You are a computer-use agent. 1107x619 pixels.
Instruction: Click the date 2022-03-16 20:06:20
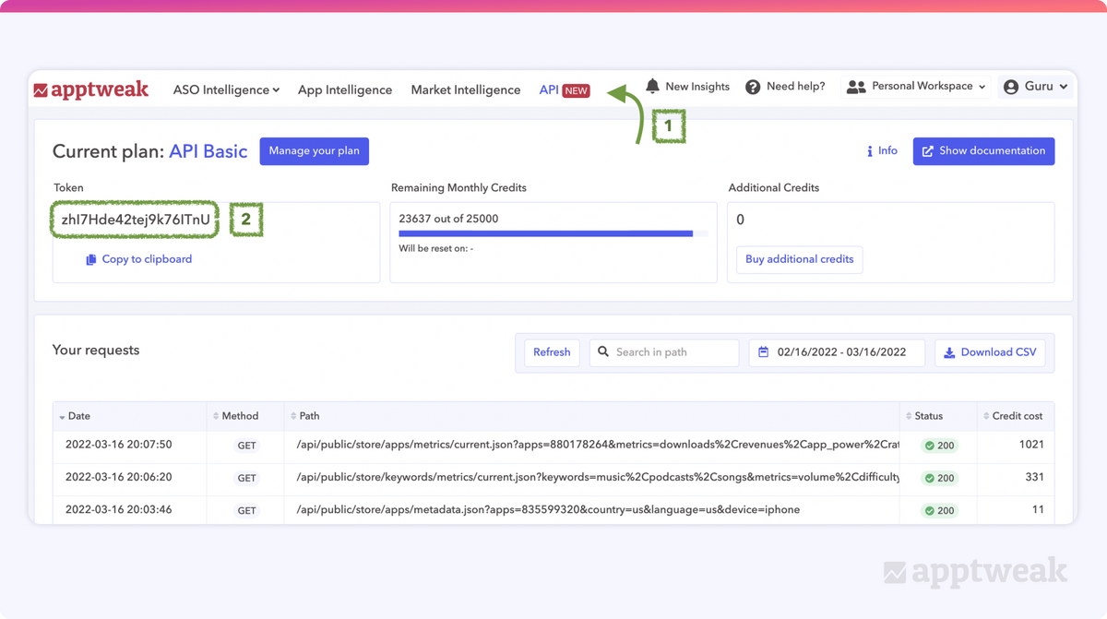(118, 477)
